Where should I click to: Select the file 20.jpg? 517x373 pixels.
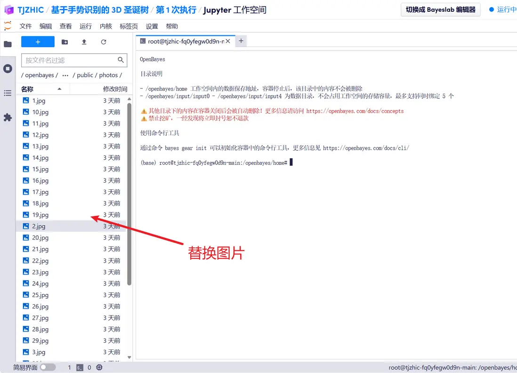pos(71,237)
